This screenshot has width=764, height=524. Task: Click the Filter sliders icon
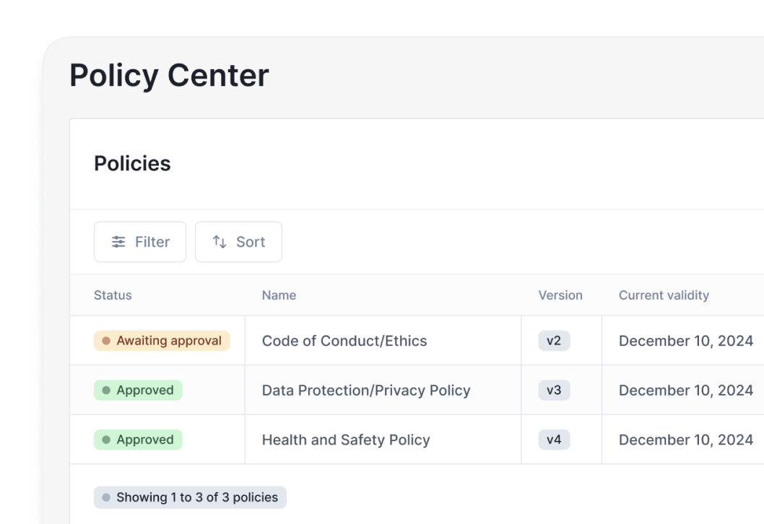pyautogui.click(x=118, y=242)
